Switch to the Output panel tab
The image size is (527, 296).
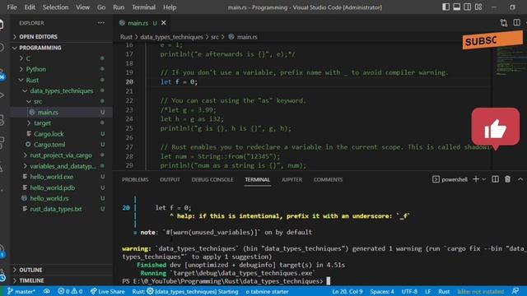coord(170,179)
